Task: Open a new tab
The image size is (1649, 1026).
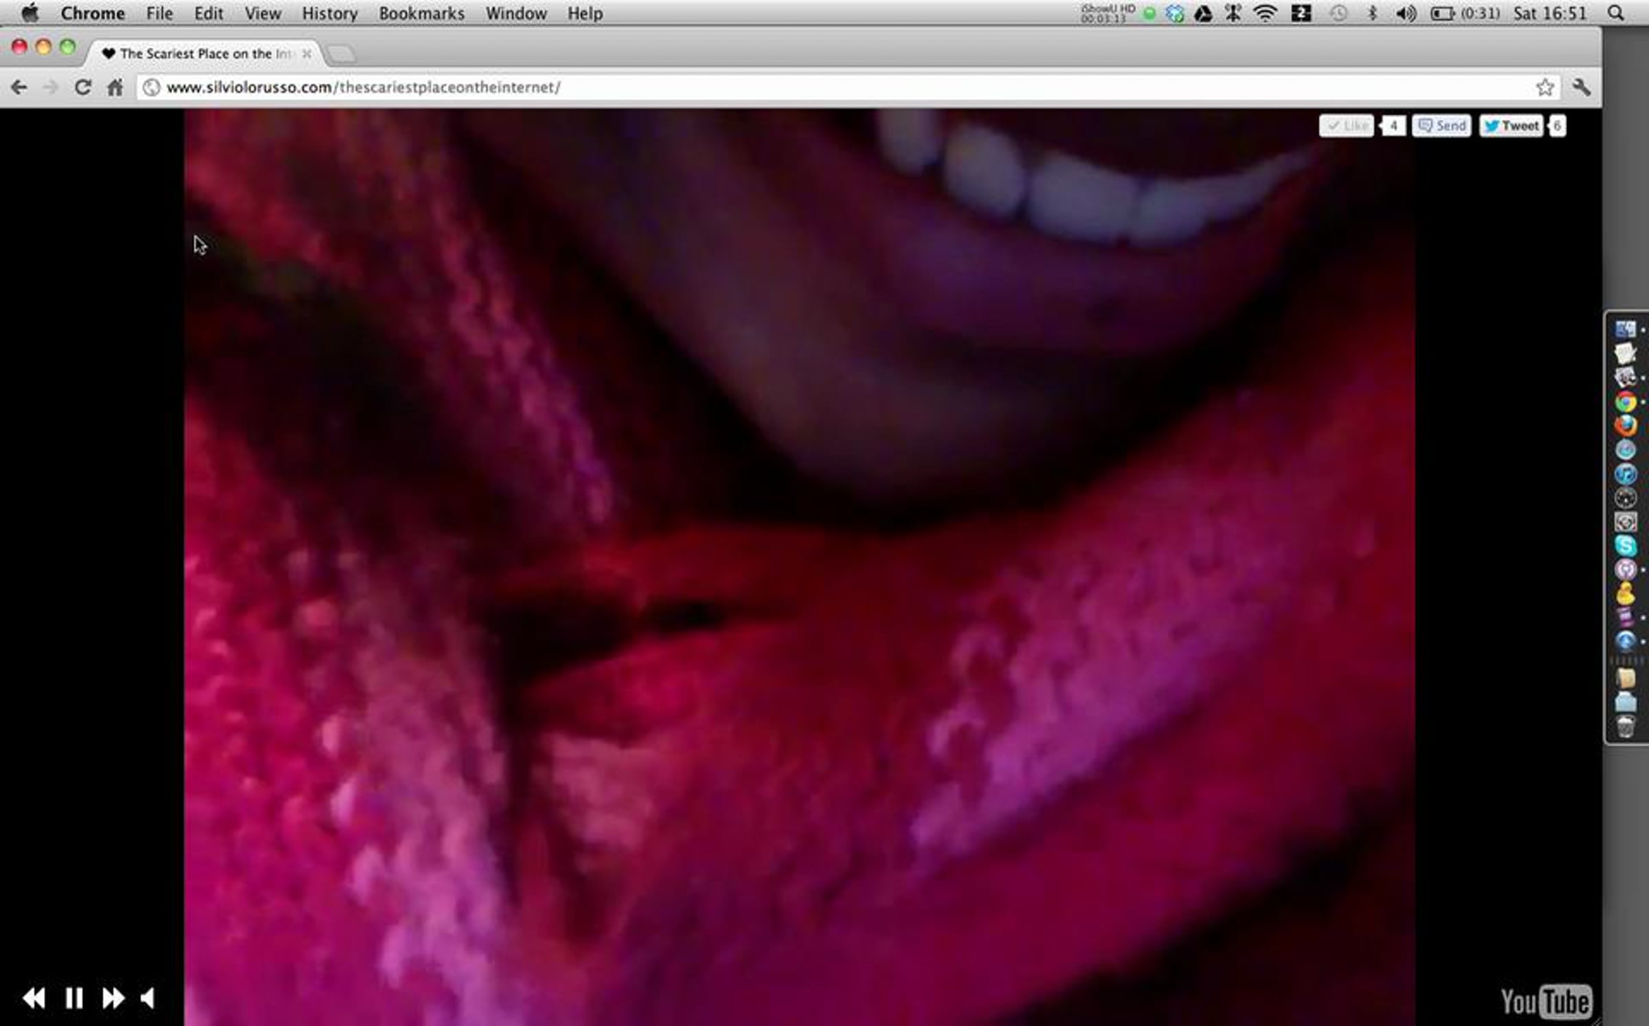Action: (341, 54)
